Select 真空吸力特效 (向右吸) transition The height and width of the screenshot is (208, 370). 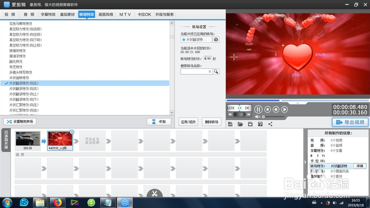(26, 29)
